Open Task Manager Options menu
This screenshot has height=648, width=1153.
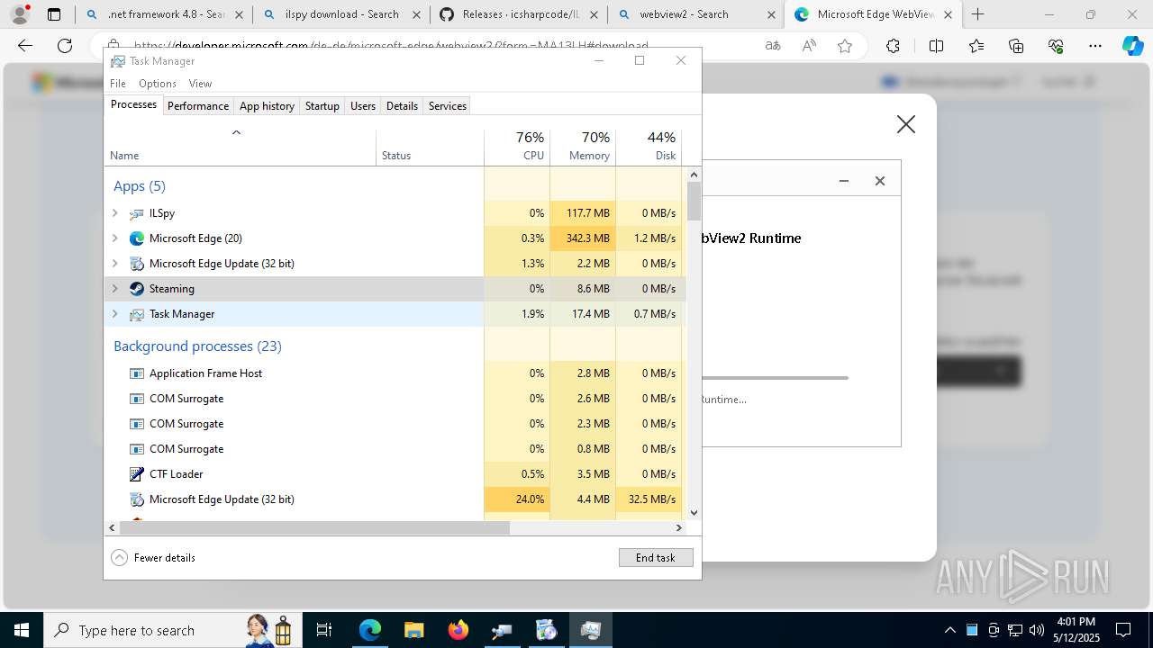pyautogui.click(x=158, y=84)
